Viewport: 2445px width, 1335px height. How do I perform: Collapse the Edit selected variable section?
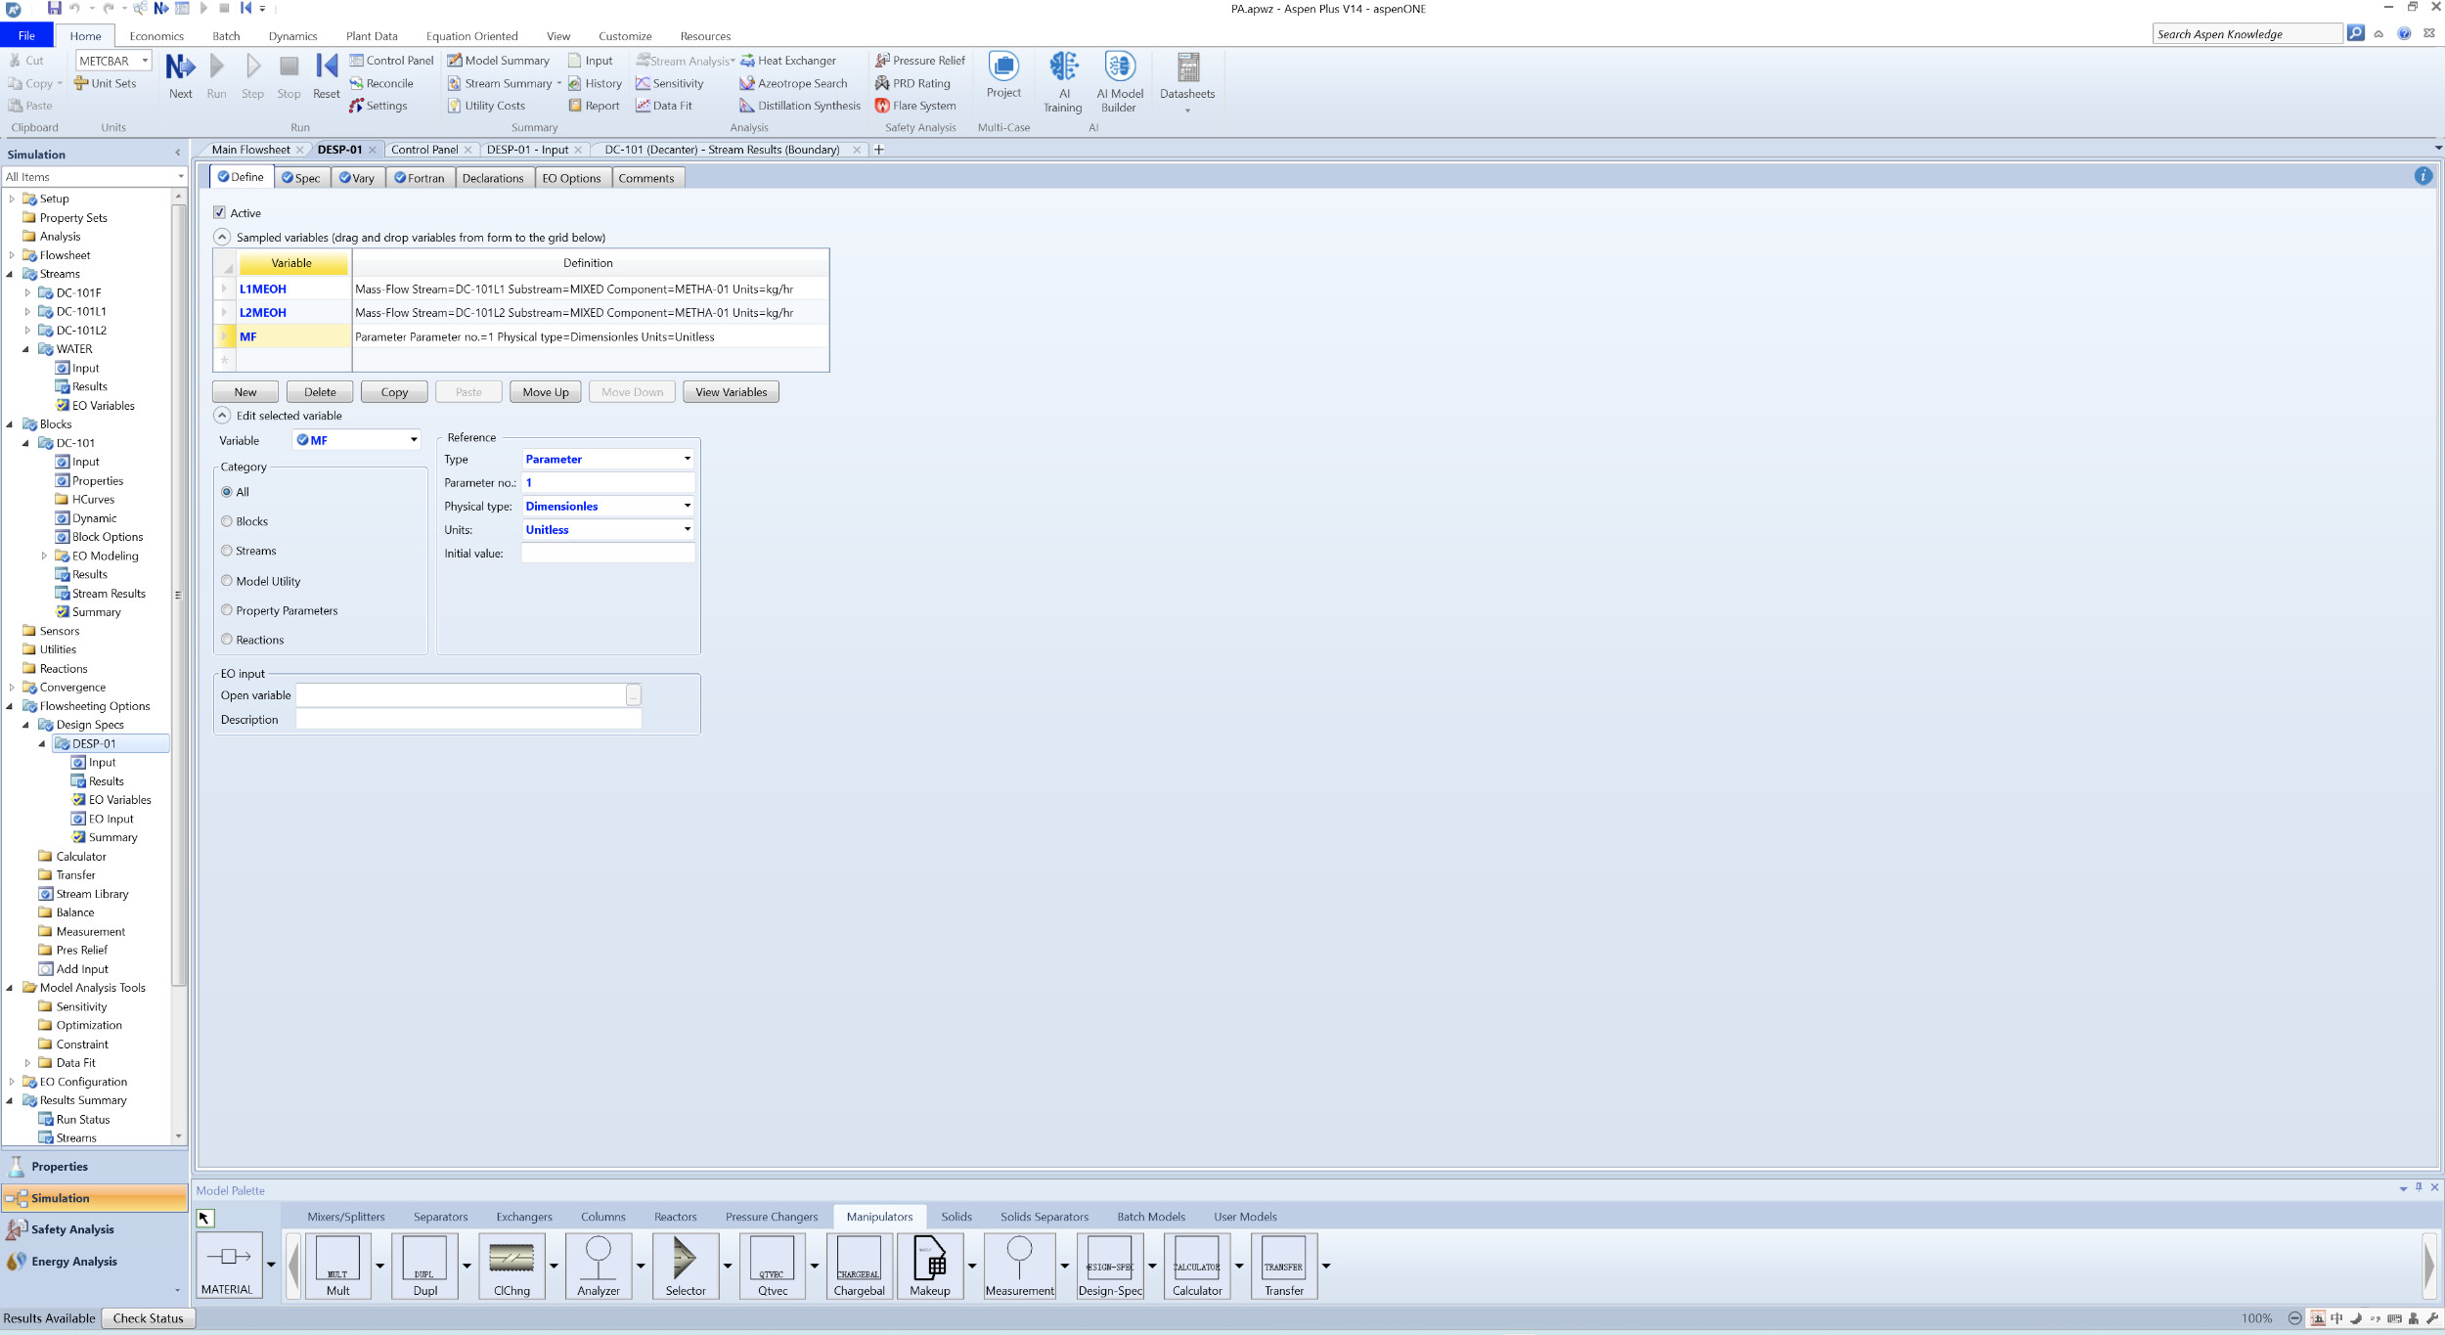pos(222,415)
